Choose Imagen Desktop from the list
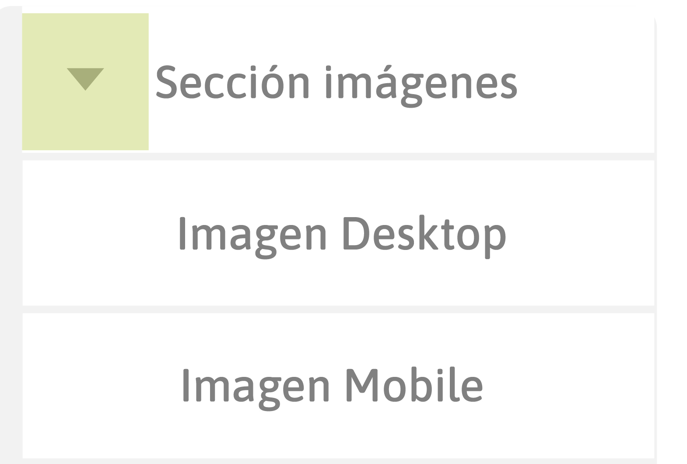The width and height of the screenshot is (687, 464). click(x=341, y=234)
